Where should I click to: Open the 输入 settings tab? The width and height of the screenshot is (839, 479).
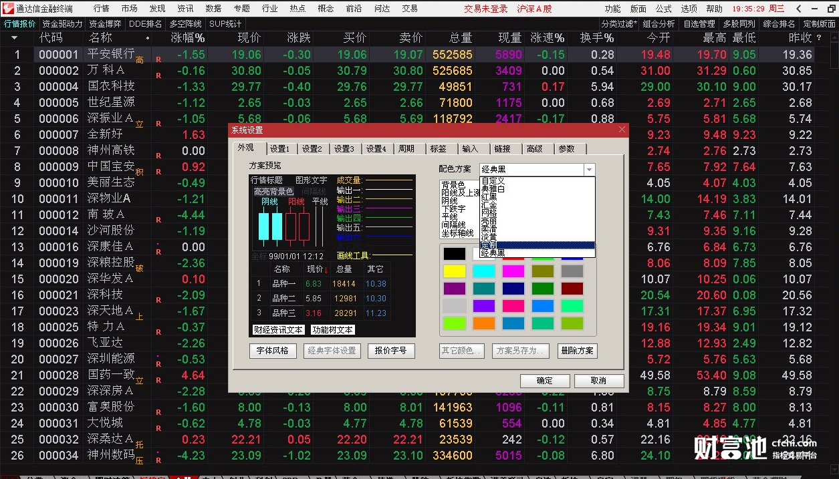[471, 149]
